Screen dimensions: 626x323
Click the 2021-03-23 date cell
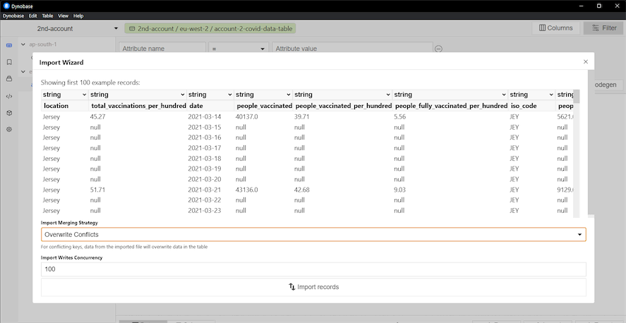[x=205, y=211]
